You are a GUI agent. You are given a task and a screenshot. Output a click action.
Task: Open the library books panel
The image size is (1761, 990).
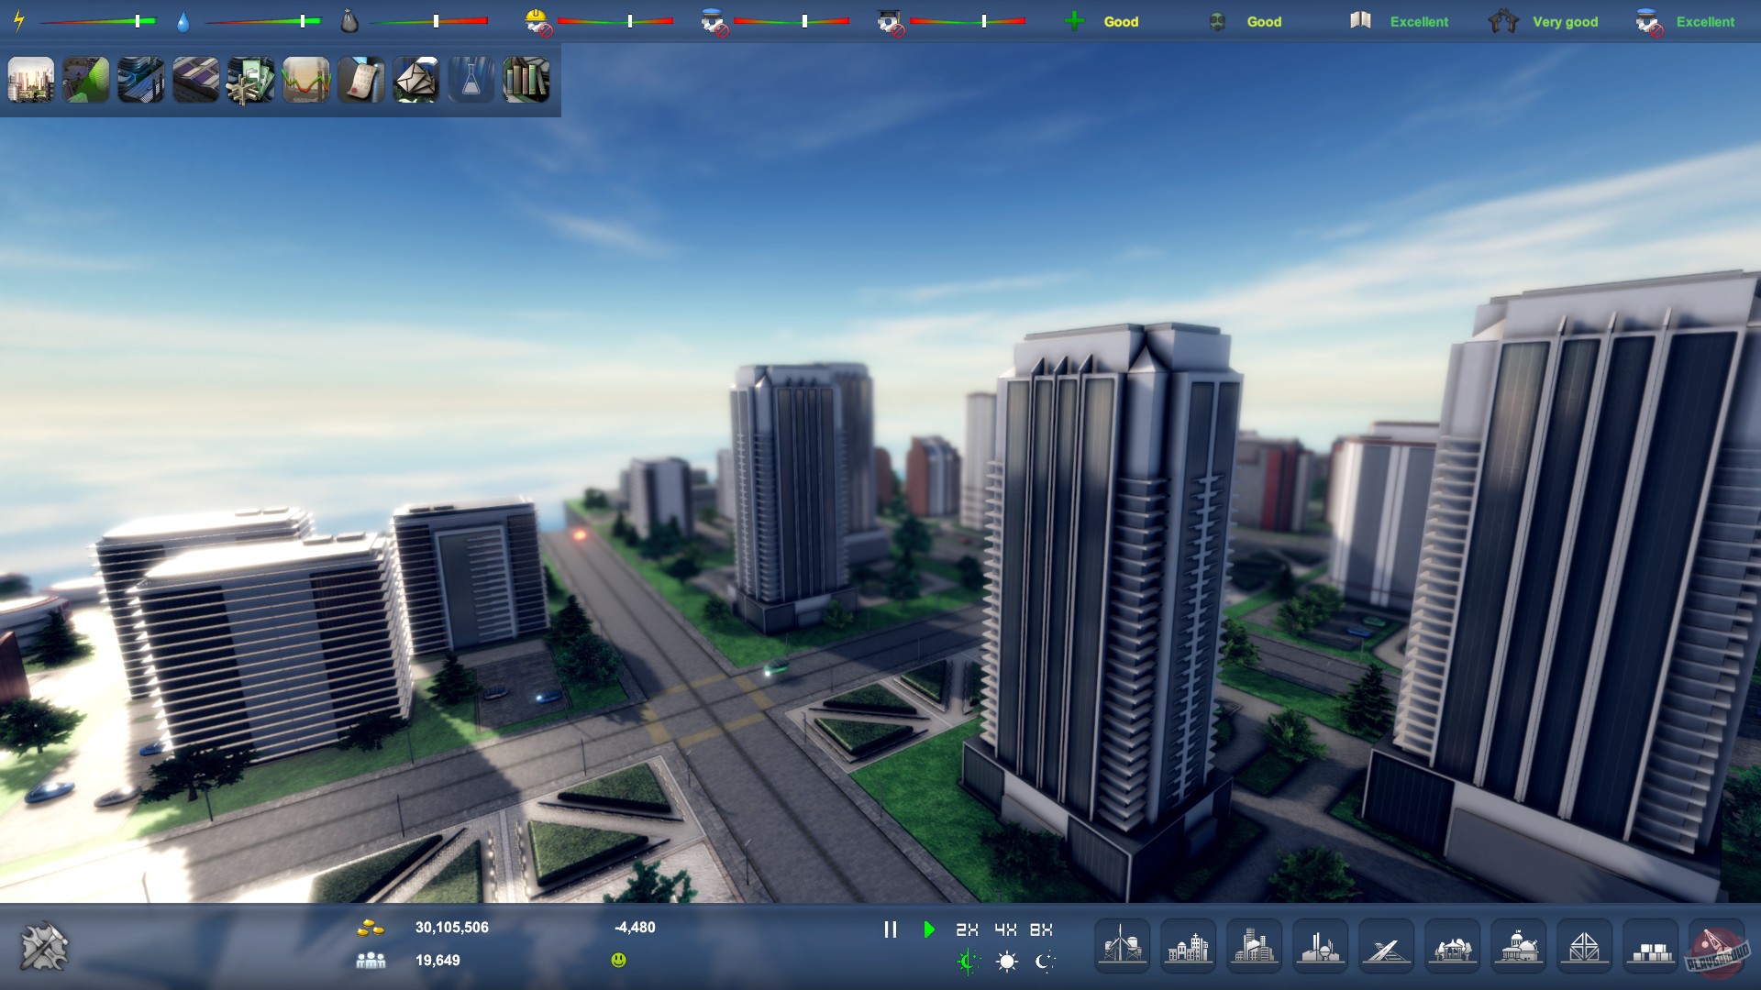click(526, 81)
